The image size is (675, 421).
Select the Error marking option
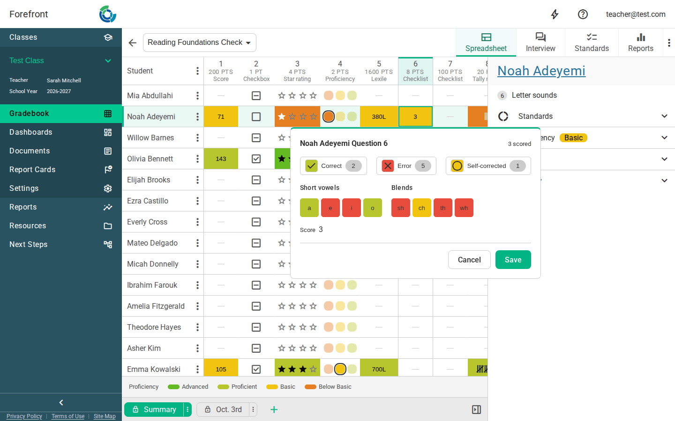pyautogui.click(x=406, y=166)
